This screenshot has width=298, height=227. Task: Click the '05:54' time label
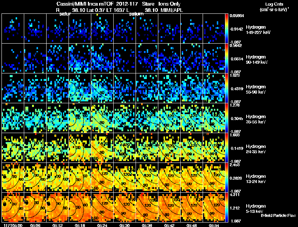click(x=214, y=225)
